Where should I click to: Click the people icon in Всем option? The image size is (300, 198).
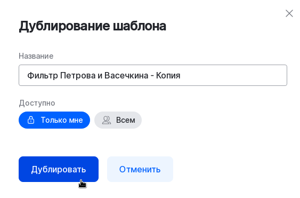[x=107, y=120]
